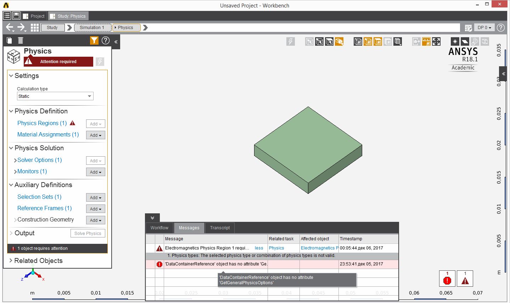
Task: Open the DP 0 design point dropdown
Action: point(484,27)
